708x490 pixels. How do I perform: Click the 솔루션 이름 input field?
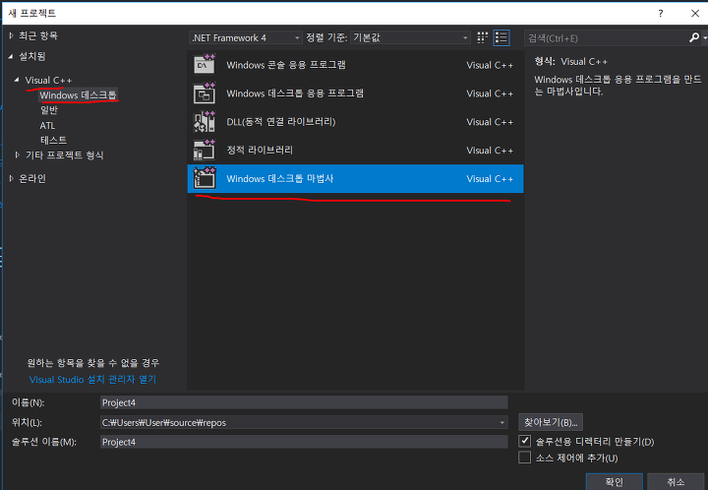click(x=304, y=442)
